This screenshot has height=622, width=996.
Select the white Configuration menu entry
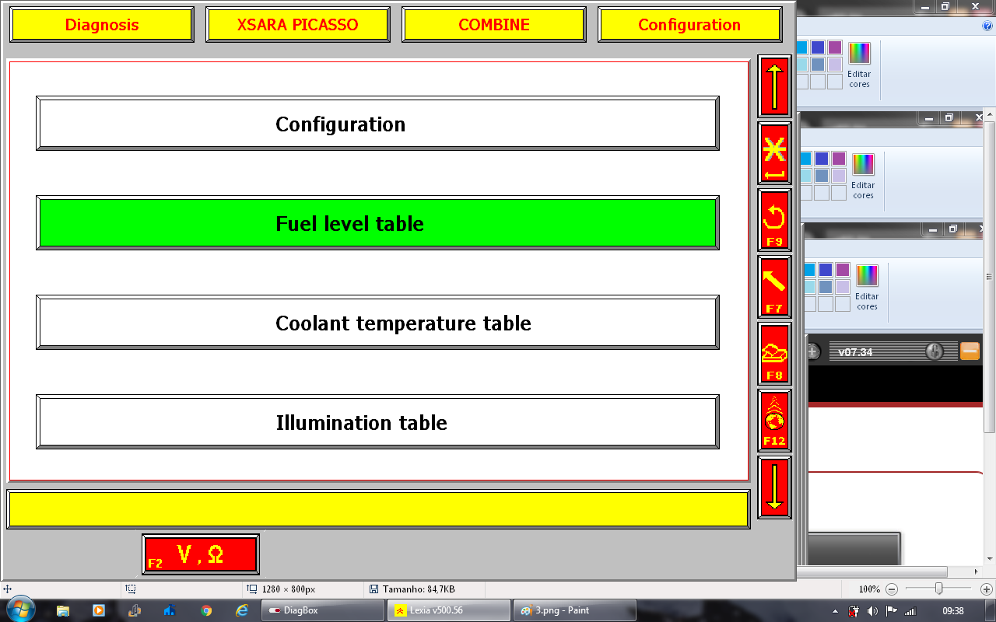[x=377, y=124]
